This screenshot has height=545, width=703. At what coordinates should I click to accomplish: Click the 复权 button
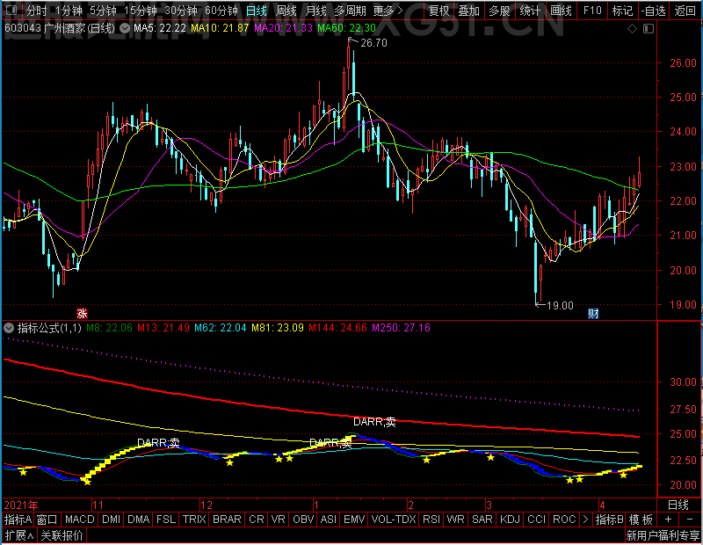438,11
